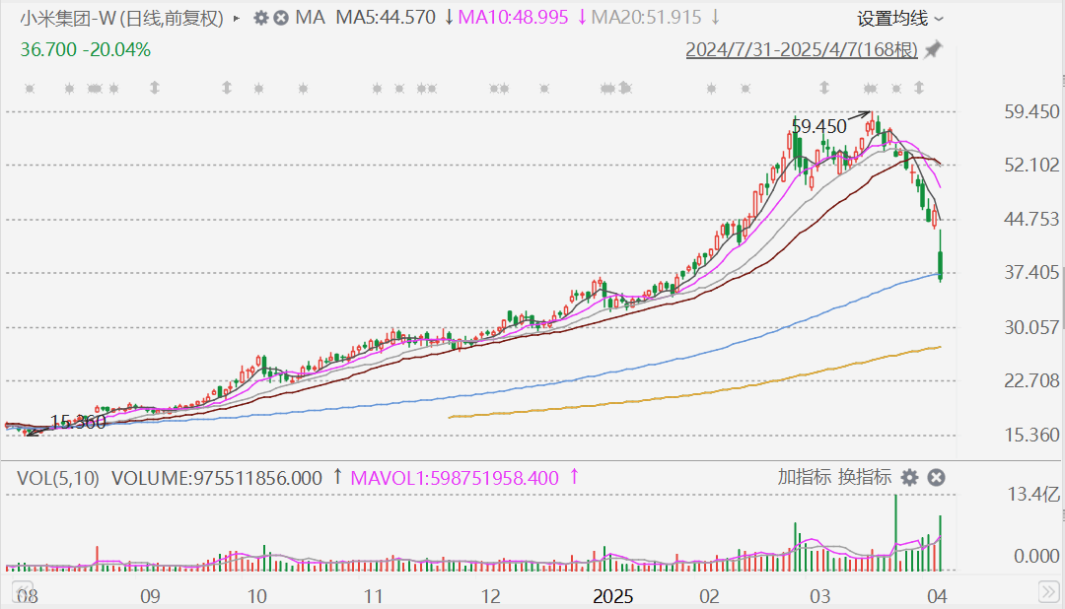Open MA indicator settings gear
The height and width of the screenshot is (609, 1065).
pos(260,18)
